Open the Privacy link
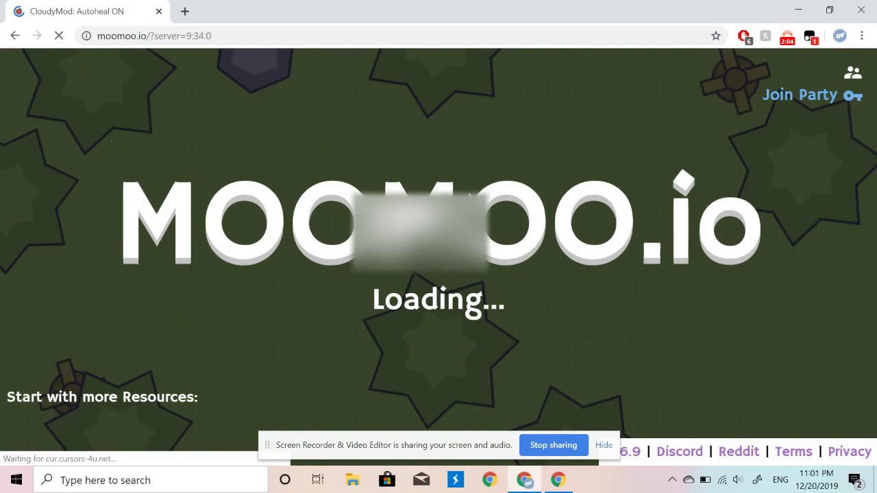 850,451
